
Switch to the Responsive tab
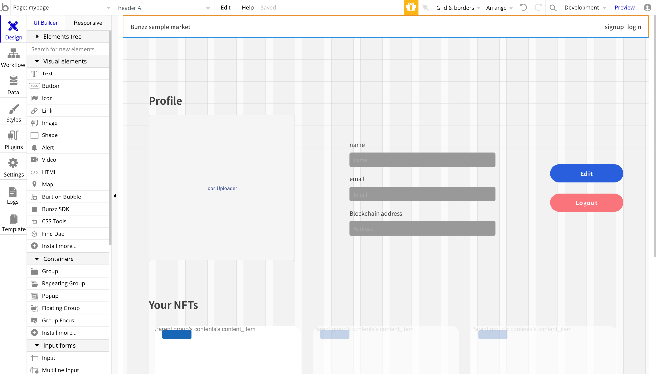(88, 23)
